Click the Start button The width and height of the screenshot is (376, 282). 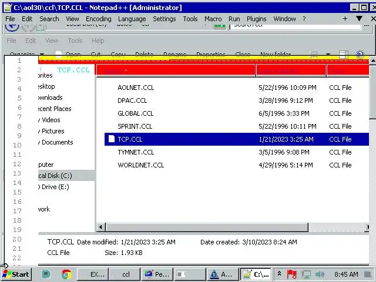coord(16,274)
